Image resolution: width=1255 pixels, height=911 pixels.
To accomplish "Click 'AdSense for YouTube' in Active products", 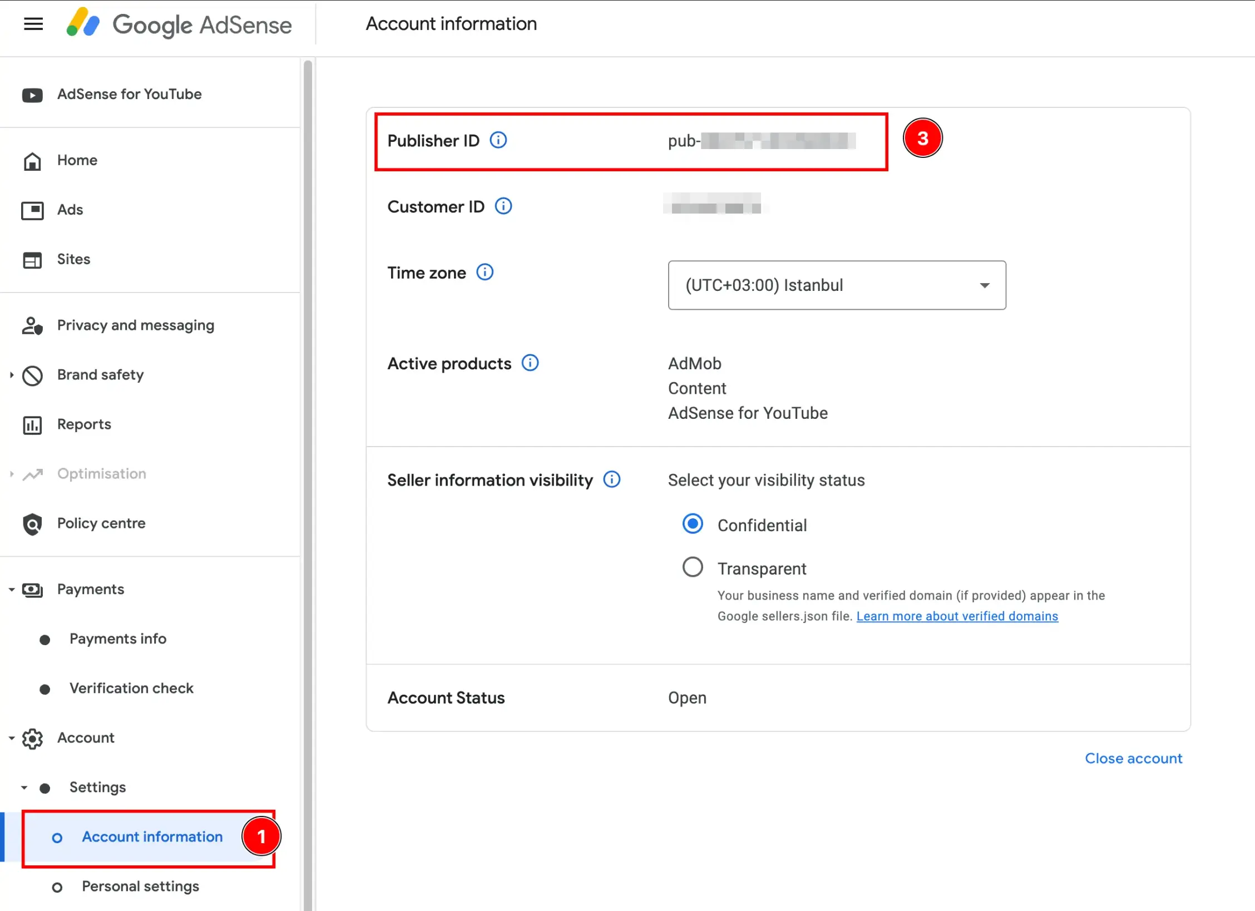I will coord(748,413).
